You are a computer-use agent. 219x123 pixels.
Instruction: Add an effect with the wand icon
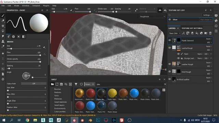[x=183, y=33]
